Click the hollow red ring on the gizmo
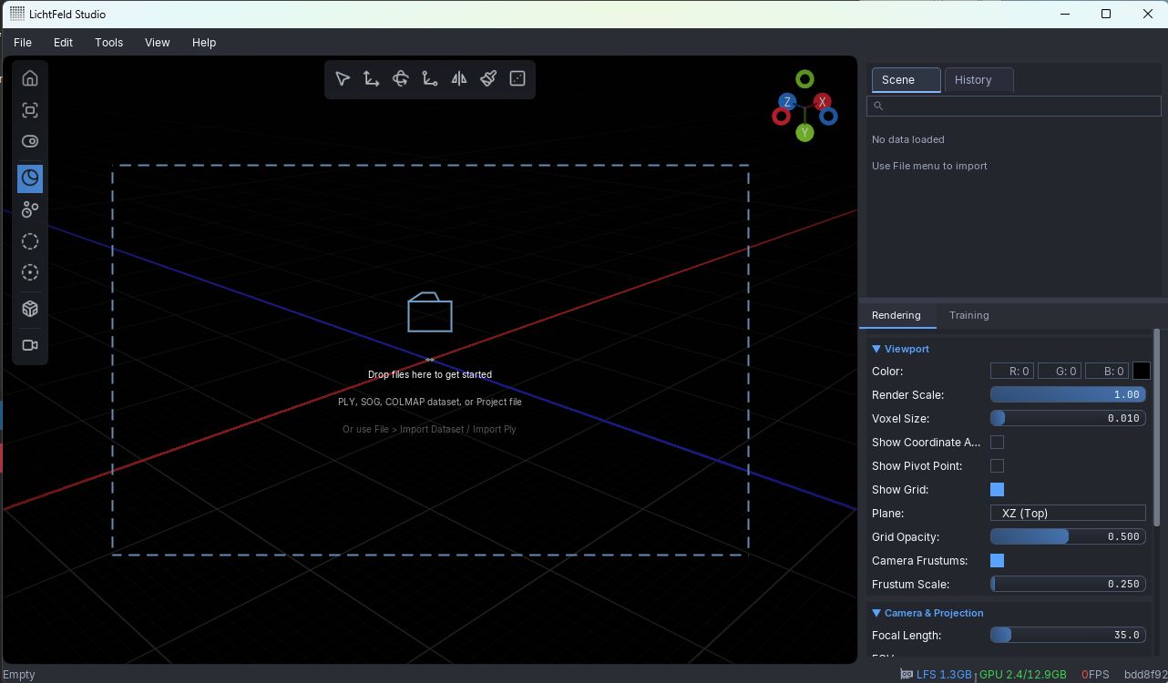 pyautogui.click(x=781, y=117)
